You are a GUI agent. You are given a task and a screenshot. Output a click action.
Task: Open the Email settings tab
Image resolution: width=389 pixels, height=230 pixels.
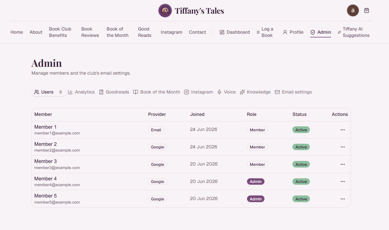293,92
